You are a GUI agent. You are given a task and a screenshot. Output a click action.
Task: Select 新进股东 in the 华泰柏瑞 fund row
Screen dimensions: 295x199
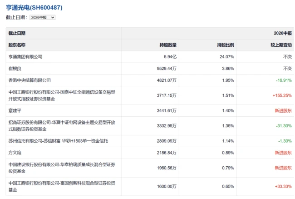point(283,168)
